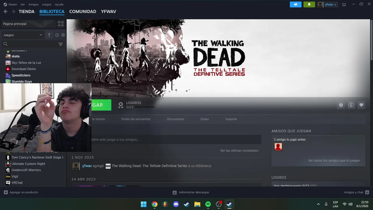Image resolution: width=373 pixels, height=210 pixels.
Task: Go to COMUNIDAD tab
Action: [x=83, y=11]
